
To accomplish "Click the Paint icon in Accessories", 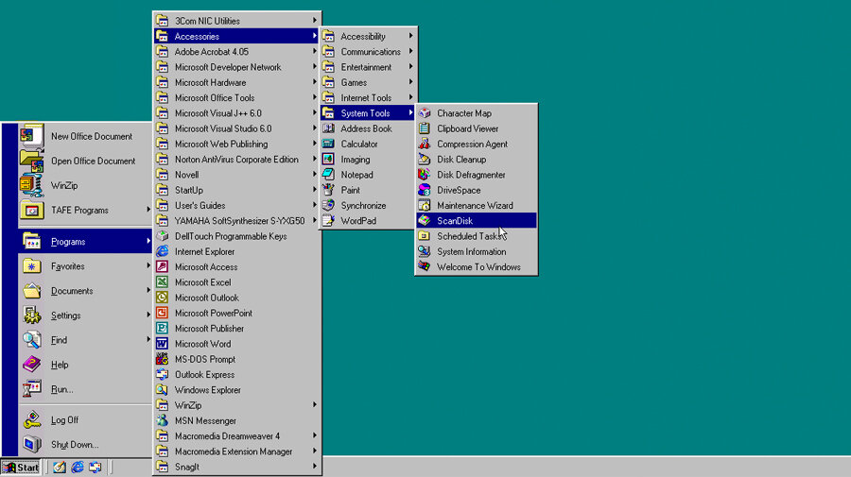I will click(x=328, y=190).
